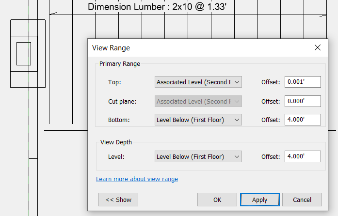
Task: Focus the Bottom offset field
Action: [x=303, y=120]
